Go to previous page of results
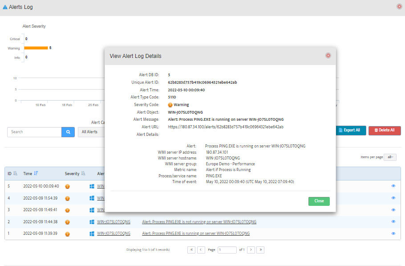 201,250
